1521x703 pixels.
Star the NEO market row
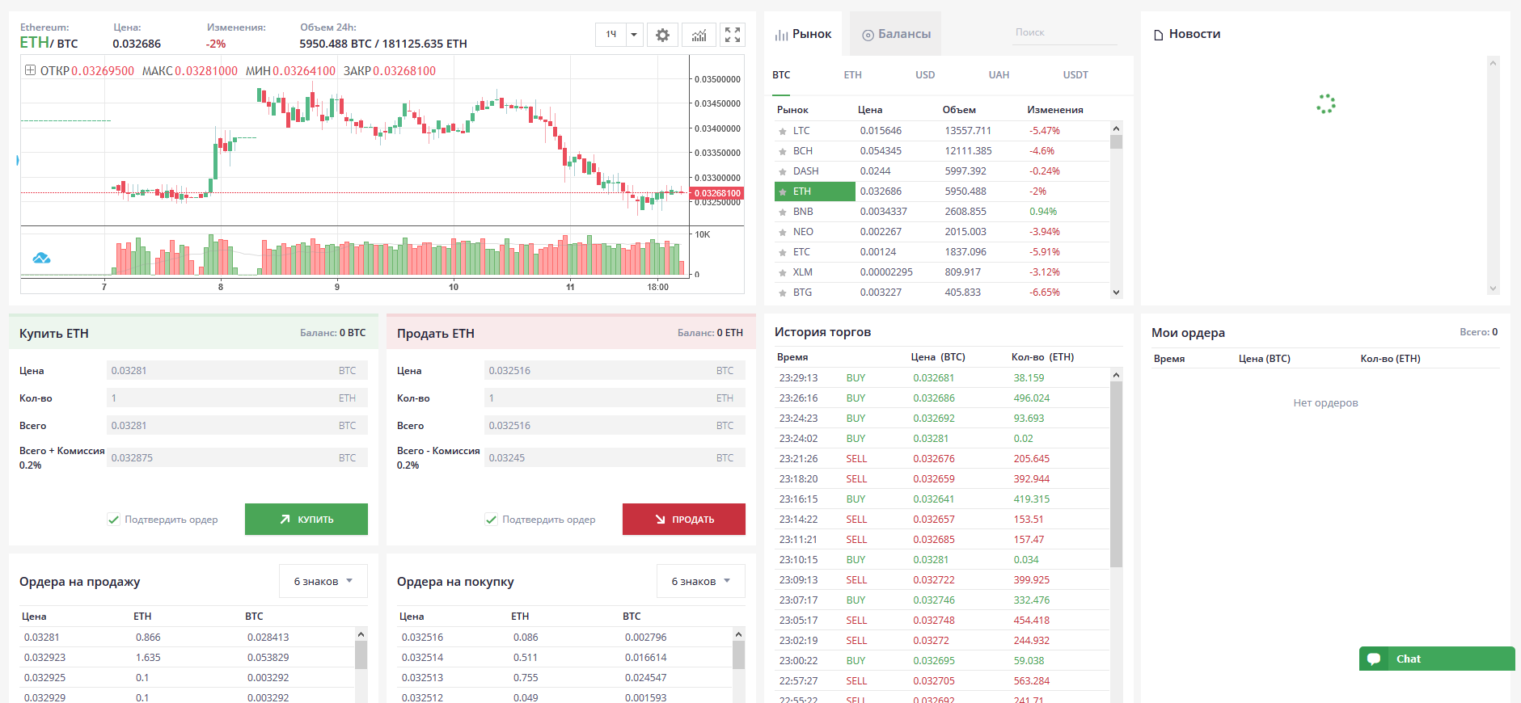[782, 232]
